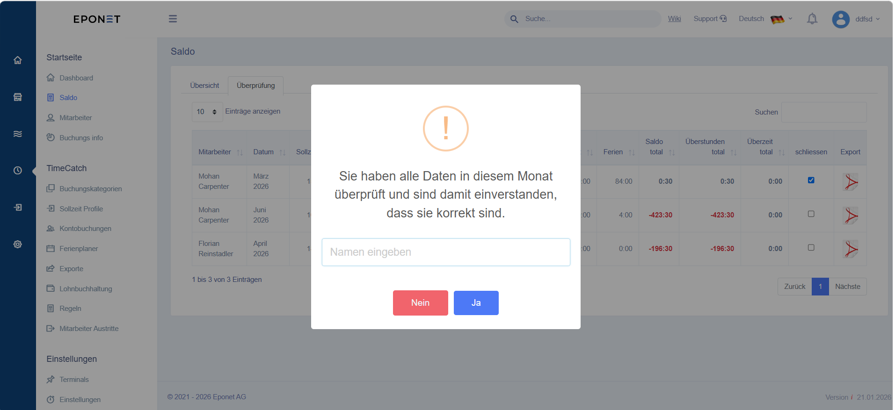Image resolution: width=895 pixels, height=410 pixels.
Task: Open Regeln in the sidebar
Action: click(x=70, y=309)
